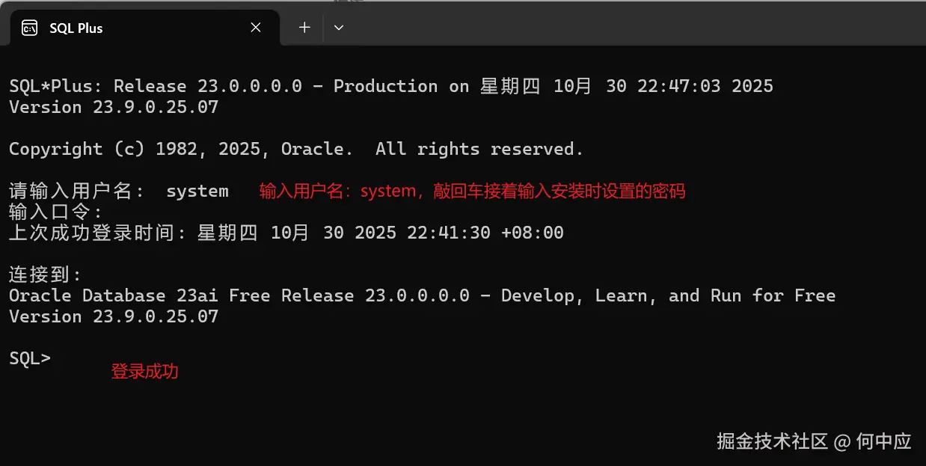Click the Copyright (c) 1982, 2025 line

(x=296, y=149)
